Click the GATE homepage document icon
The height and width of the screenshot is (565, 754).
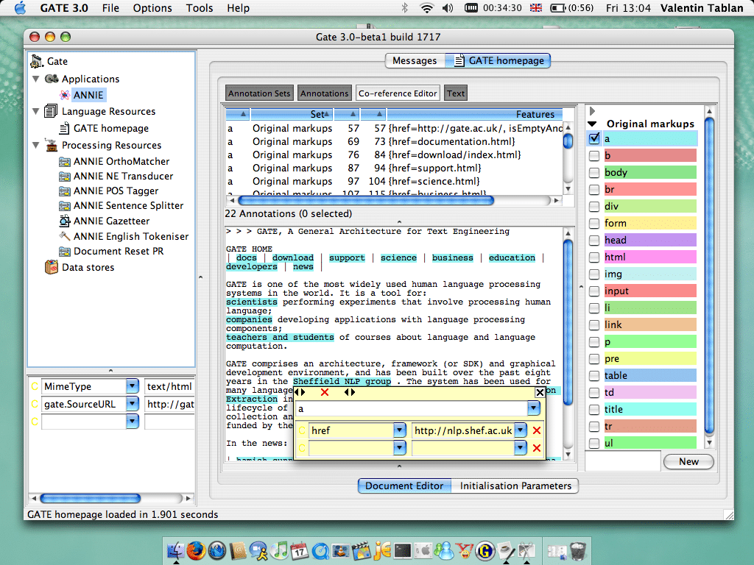[x=64, y=127]
